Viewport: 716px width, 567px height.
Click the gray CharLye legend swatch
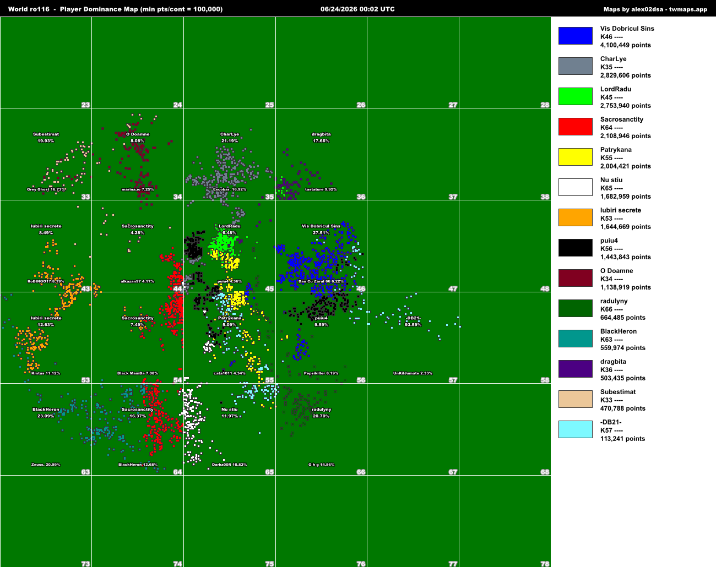click(x=576, y=66)
